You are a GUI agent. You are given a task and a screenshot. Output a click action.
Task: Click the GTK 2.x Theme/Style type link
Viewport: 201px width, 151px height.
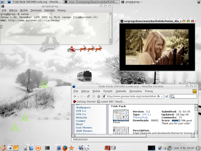point(142,116)
